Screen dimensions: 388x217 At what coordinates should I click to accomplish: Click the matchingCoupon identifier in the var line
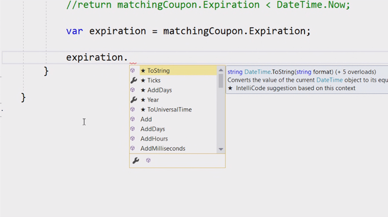point(204,31)
